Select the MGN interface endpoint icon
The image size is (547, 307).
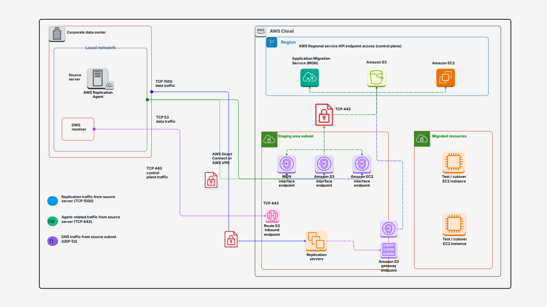tap(287, 164)
